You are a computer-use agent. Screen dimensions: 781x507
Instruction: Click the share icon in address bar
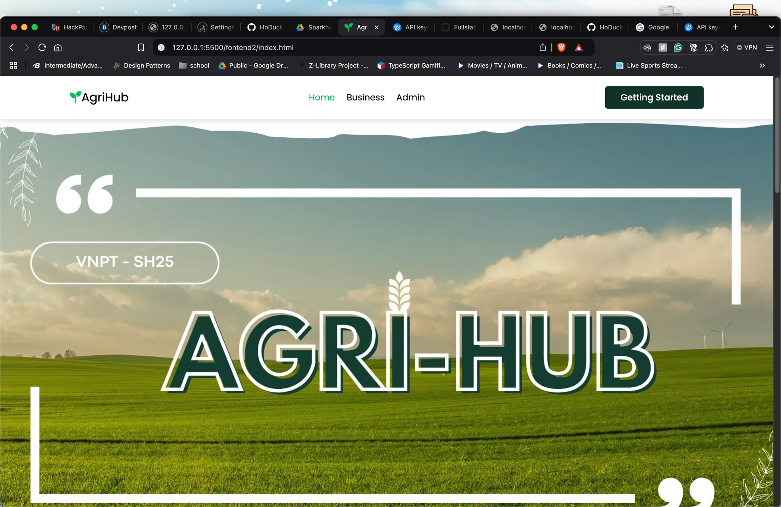(543, 48)
